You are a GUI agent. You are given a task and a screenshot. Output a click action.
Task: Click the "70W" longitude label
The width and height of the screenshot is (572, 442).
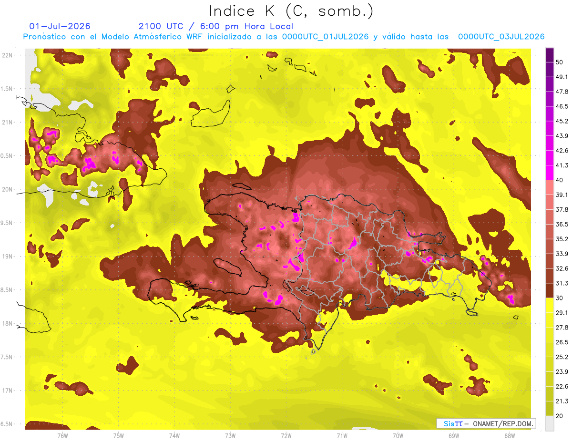coord(398,436)
